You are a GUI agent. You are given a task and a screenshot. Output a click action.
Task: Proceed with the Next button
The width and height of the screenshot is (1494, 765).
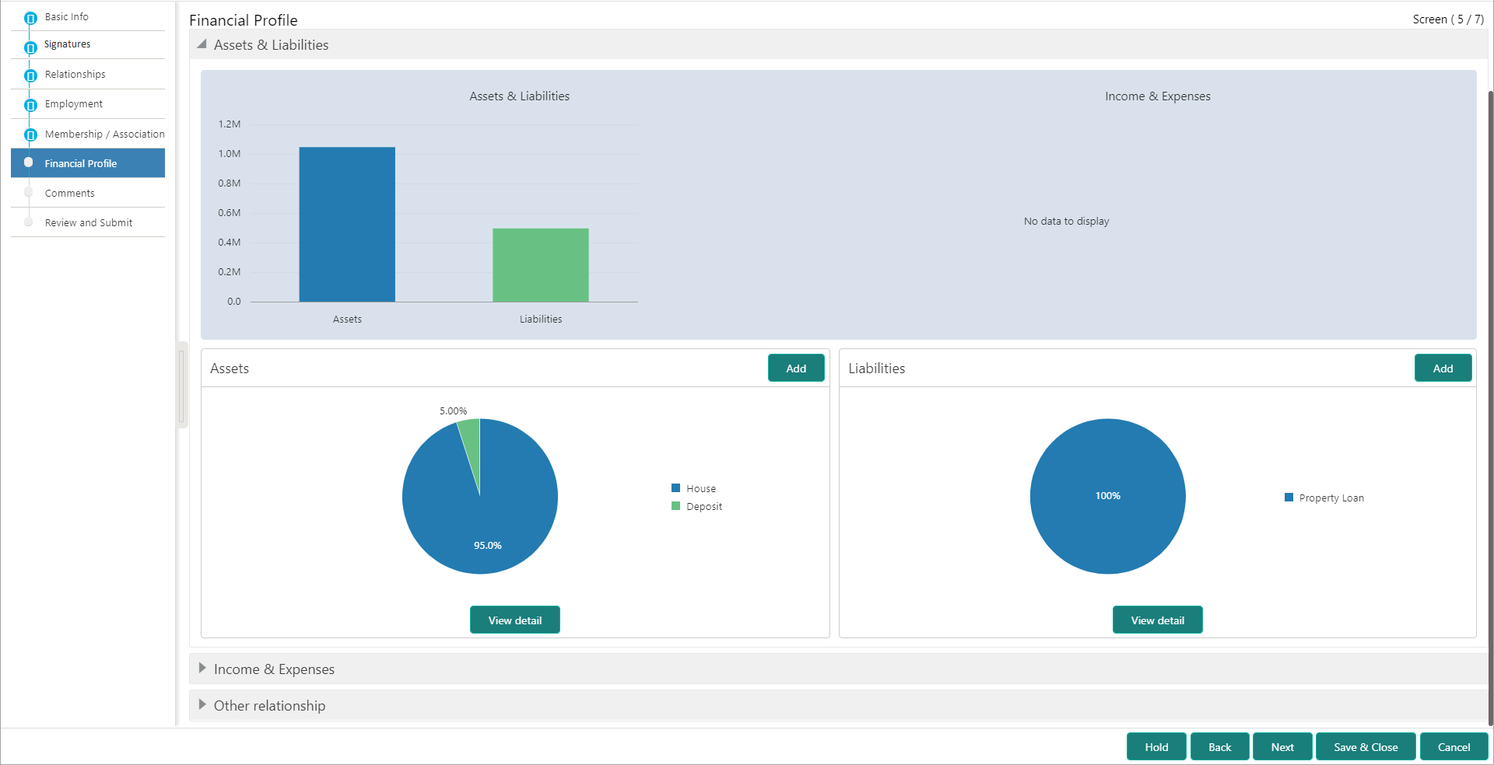[1282, 746]
